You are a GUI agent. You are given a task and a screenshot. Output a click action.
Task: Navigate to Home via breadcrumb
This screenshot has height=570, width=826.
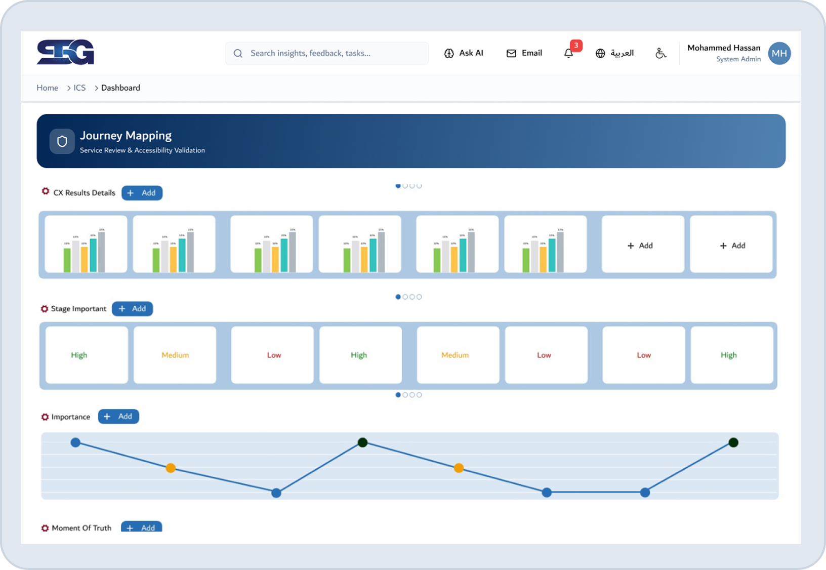click(47, 88)
